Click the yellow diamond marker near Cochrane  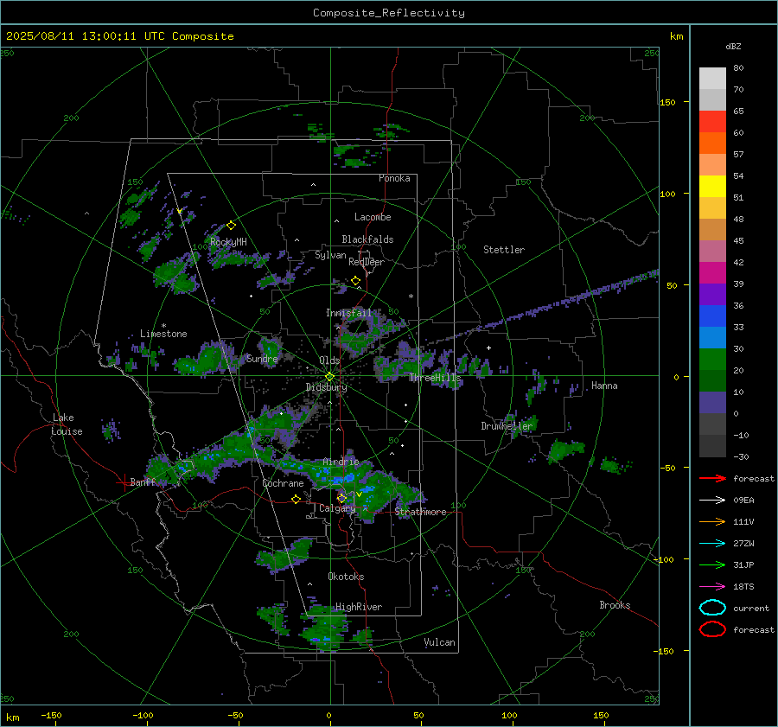(297, 499)
